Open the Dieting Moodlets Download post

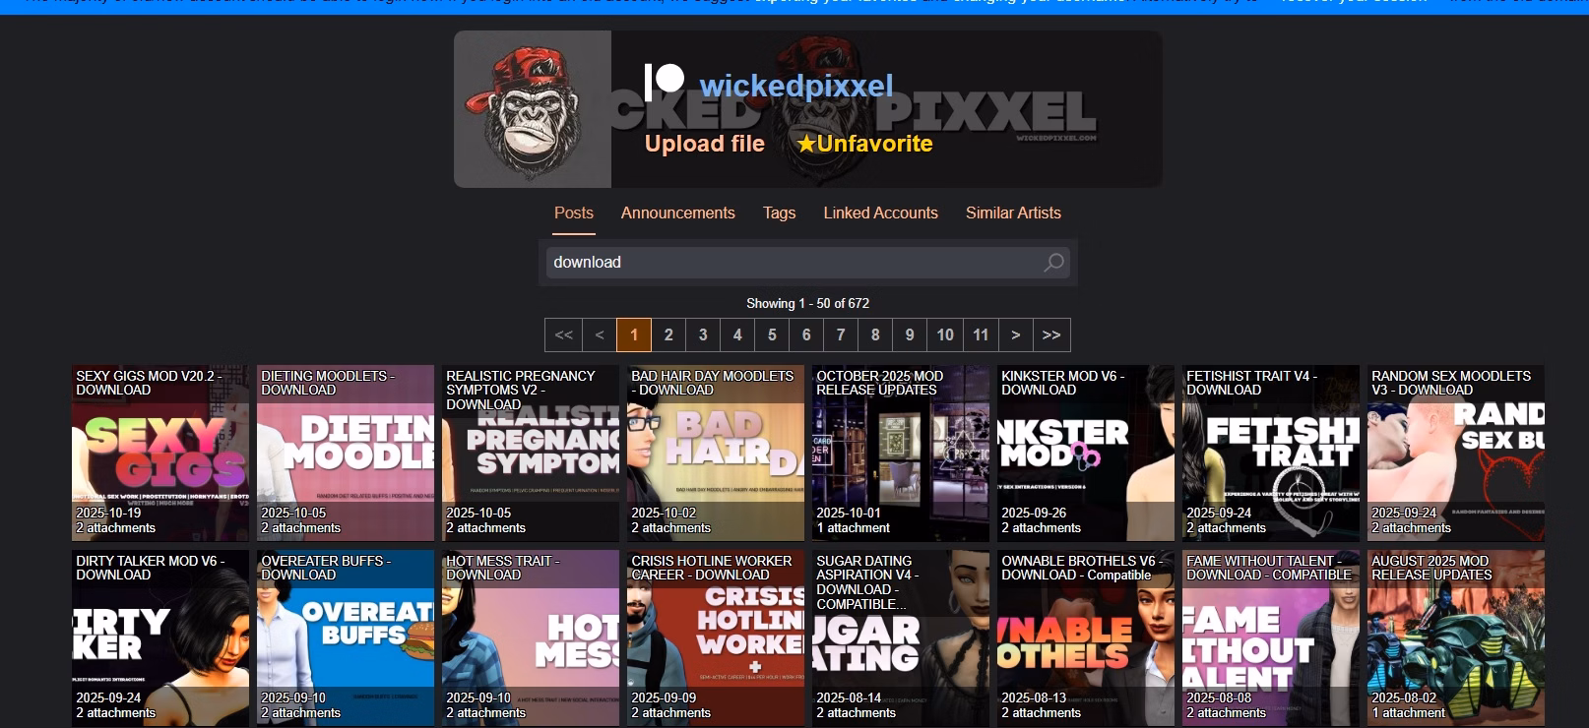[346, 454]
